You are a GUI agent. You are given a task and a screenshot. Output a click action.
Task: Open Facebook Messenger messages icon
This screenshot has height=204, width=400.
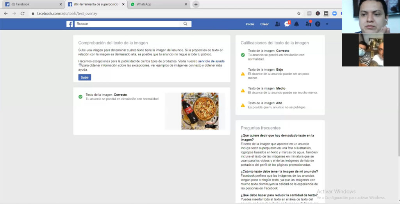(x=287, y=24)
